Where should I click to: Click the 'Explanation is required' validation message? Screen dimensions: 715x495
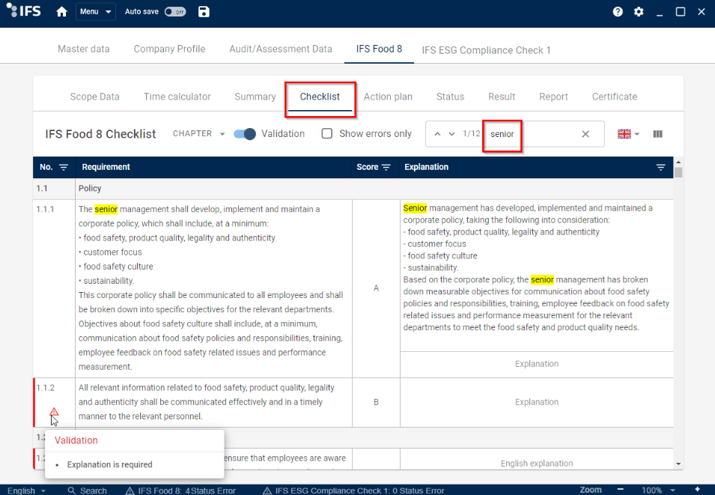[x=109, y=464]
